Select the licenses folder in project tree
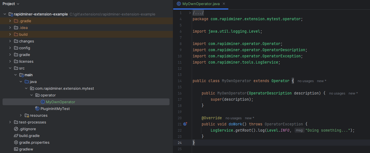370x153 pixels. tap(26, 61)
